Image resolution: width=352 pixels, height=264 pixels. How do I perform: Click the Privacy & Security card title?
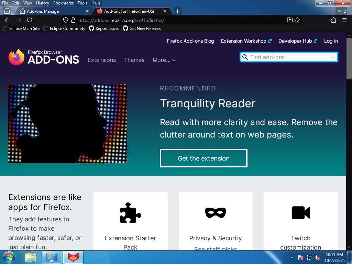coord(216,238)
